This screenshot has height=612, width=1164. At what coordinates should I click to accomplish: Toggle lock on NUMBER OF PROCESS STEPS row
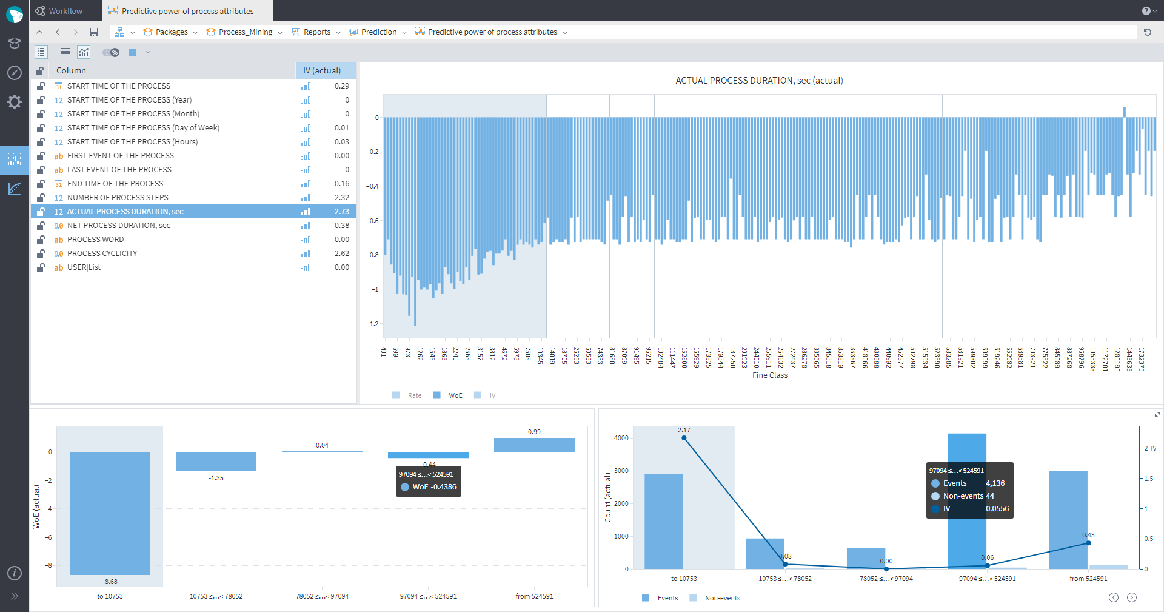click(41, 198)
